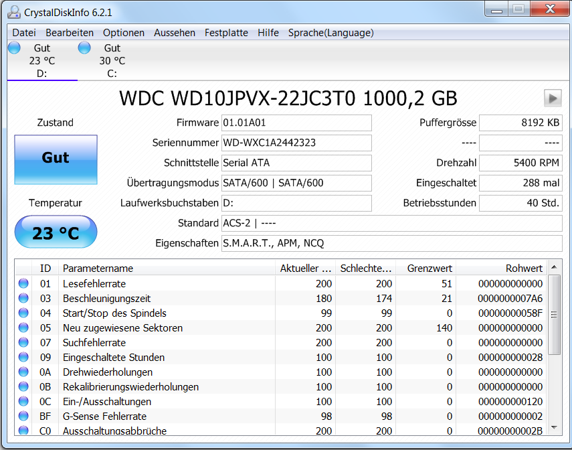Screen dimensions: 572x450
Task: Click the Übertragungsmodus field SATA/600
Action: click(x=296, y=183)
